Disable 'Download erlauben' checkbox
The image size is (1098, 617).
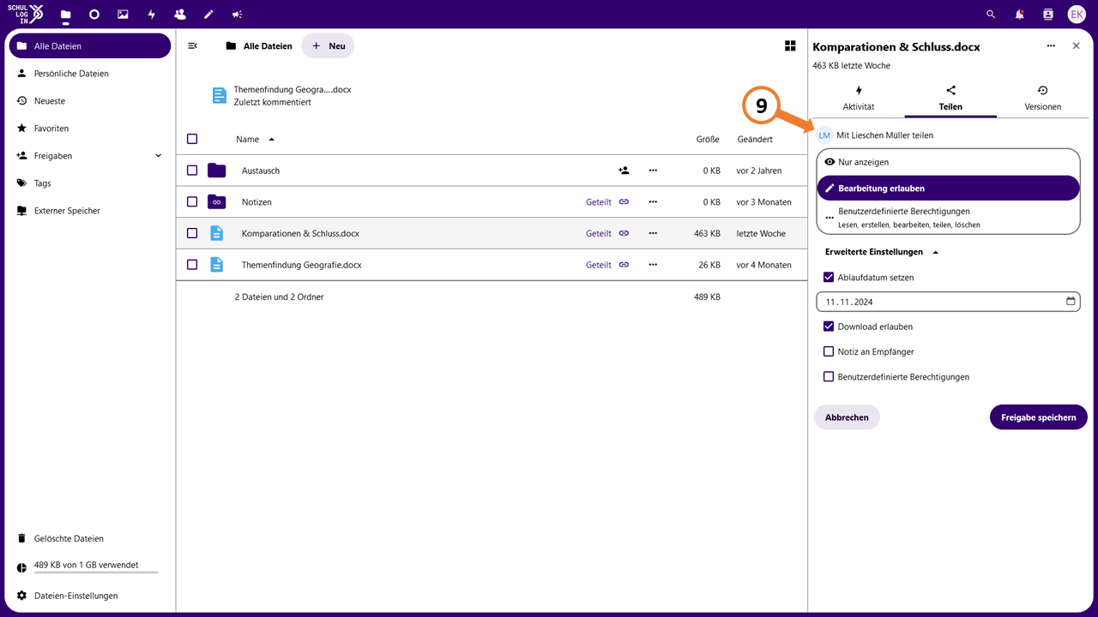tap(829, 326)
